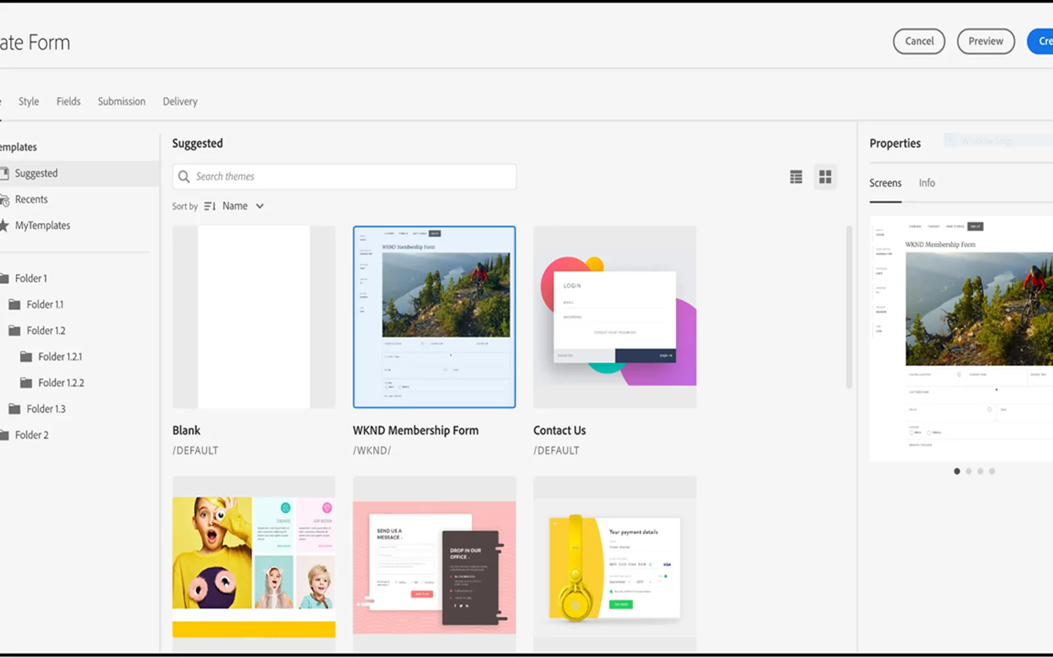
Task: Click the Folder 1.3 folder icon
Action: click(x=14, y=409)
